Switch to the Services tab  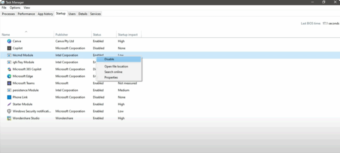[95, 14]
